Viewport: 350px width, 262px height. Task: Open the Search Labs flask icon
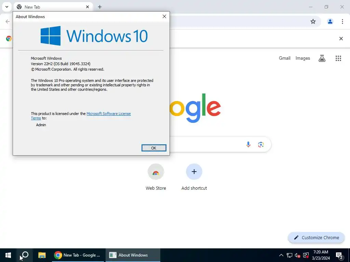pos(322,58)
